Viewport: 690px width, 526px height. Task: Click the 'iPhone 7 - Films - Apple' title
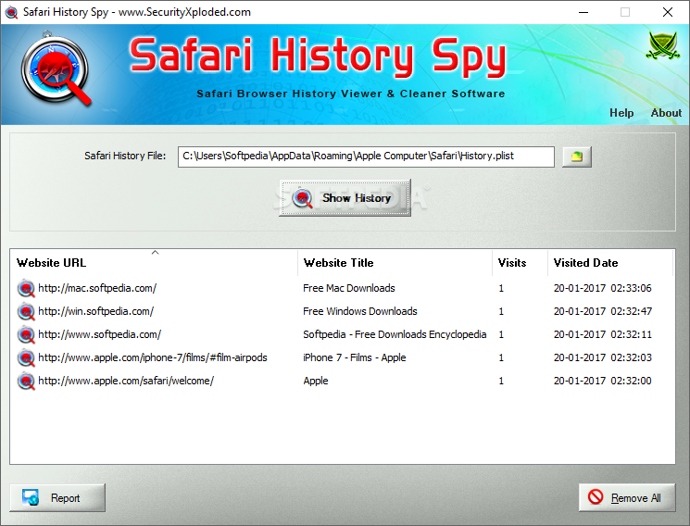click(354, 357)
